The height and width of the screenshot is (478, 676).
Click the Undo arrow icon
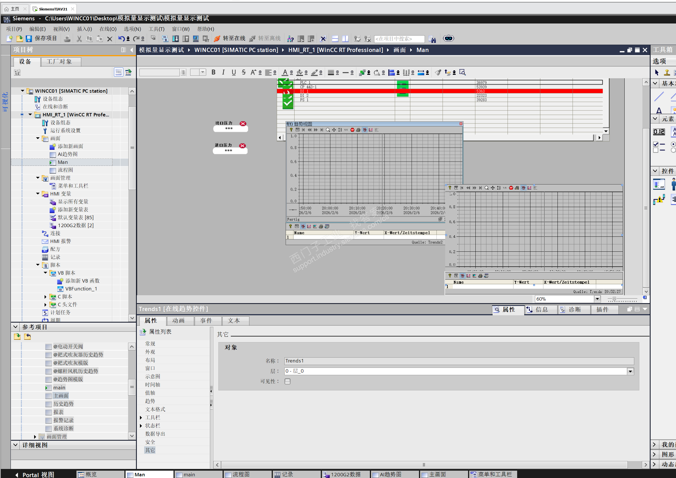(121, 39)
